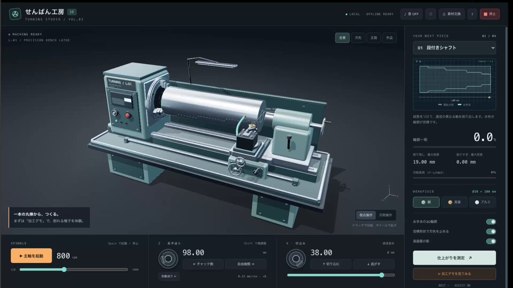Click the Ø30 × 100 mm workpiece size
Viewport: 513px width, 288px height.
tap(484, 191)
